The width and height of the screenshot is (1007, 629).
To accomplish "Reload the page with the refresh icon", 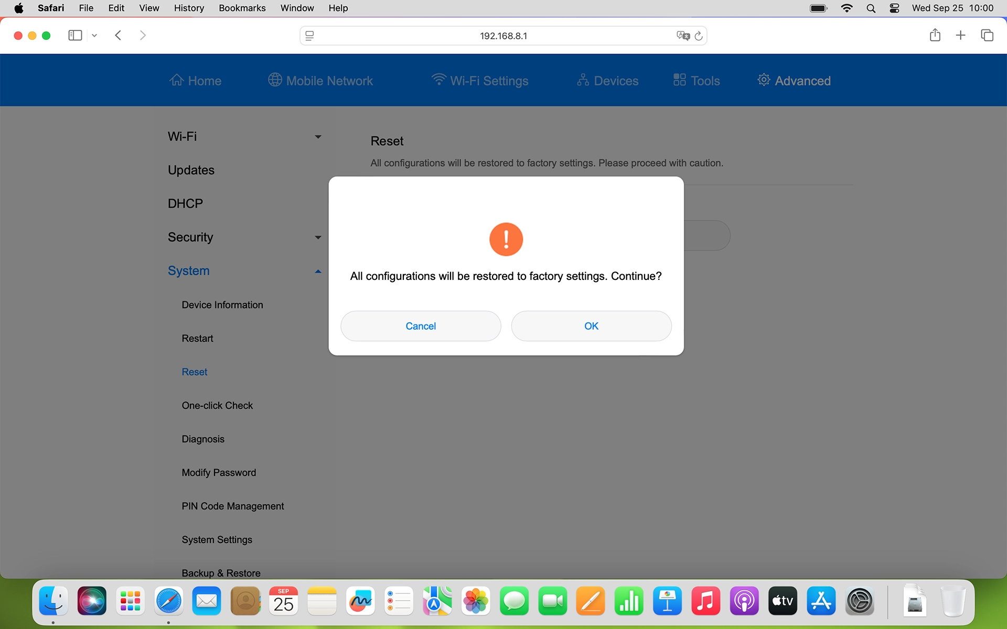I will coord(699,36).
